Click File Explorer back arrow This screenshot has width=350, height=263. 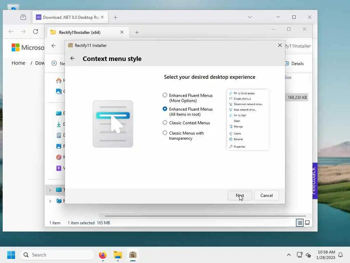[54, 46]
